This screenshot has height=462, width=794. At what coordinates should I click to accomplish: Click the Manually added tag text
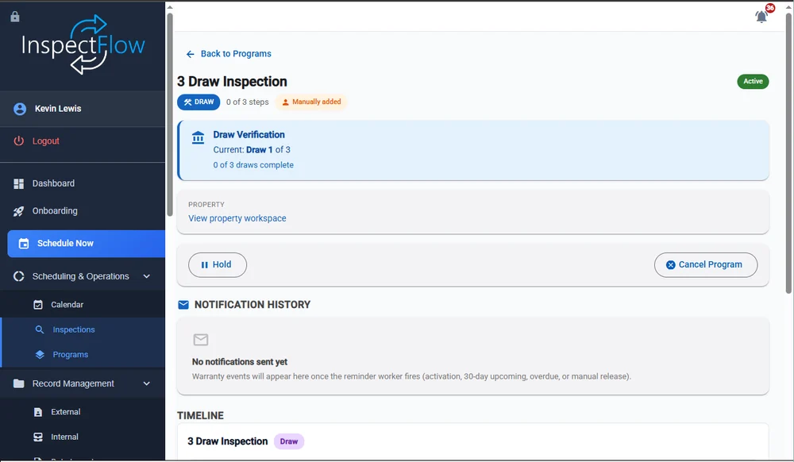click(x=317, y=102)
